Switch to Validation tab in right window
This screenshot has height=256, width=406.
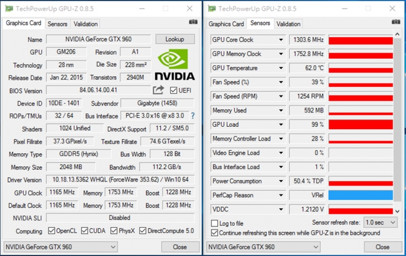pyautogui.click(x=289, y=24)
